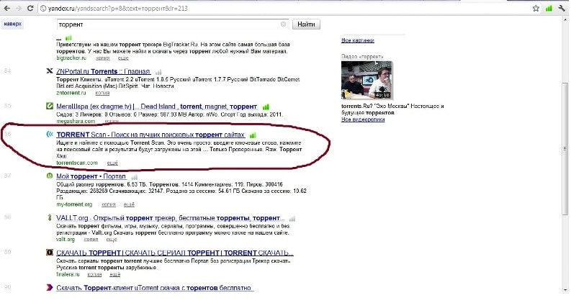Click the наверх link
The image size is (576, 303).
[x=12, y=24]
